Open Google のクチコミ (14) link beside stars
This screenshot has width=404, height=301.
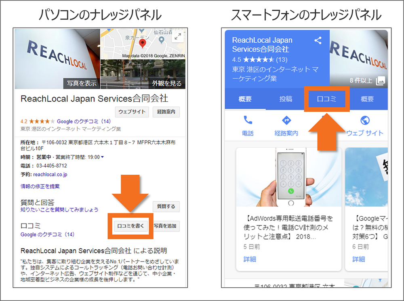coord(84,121)
